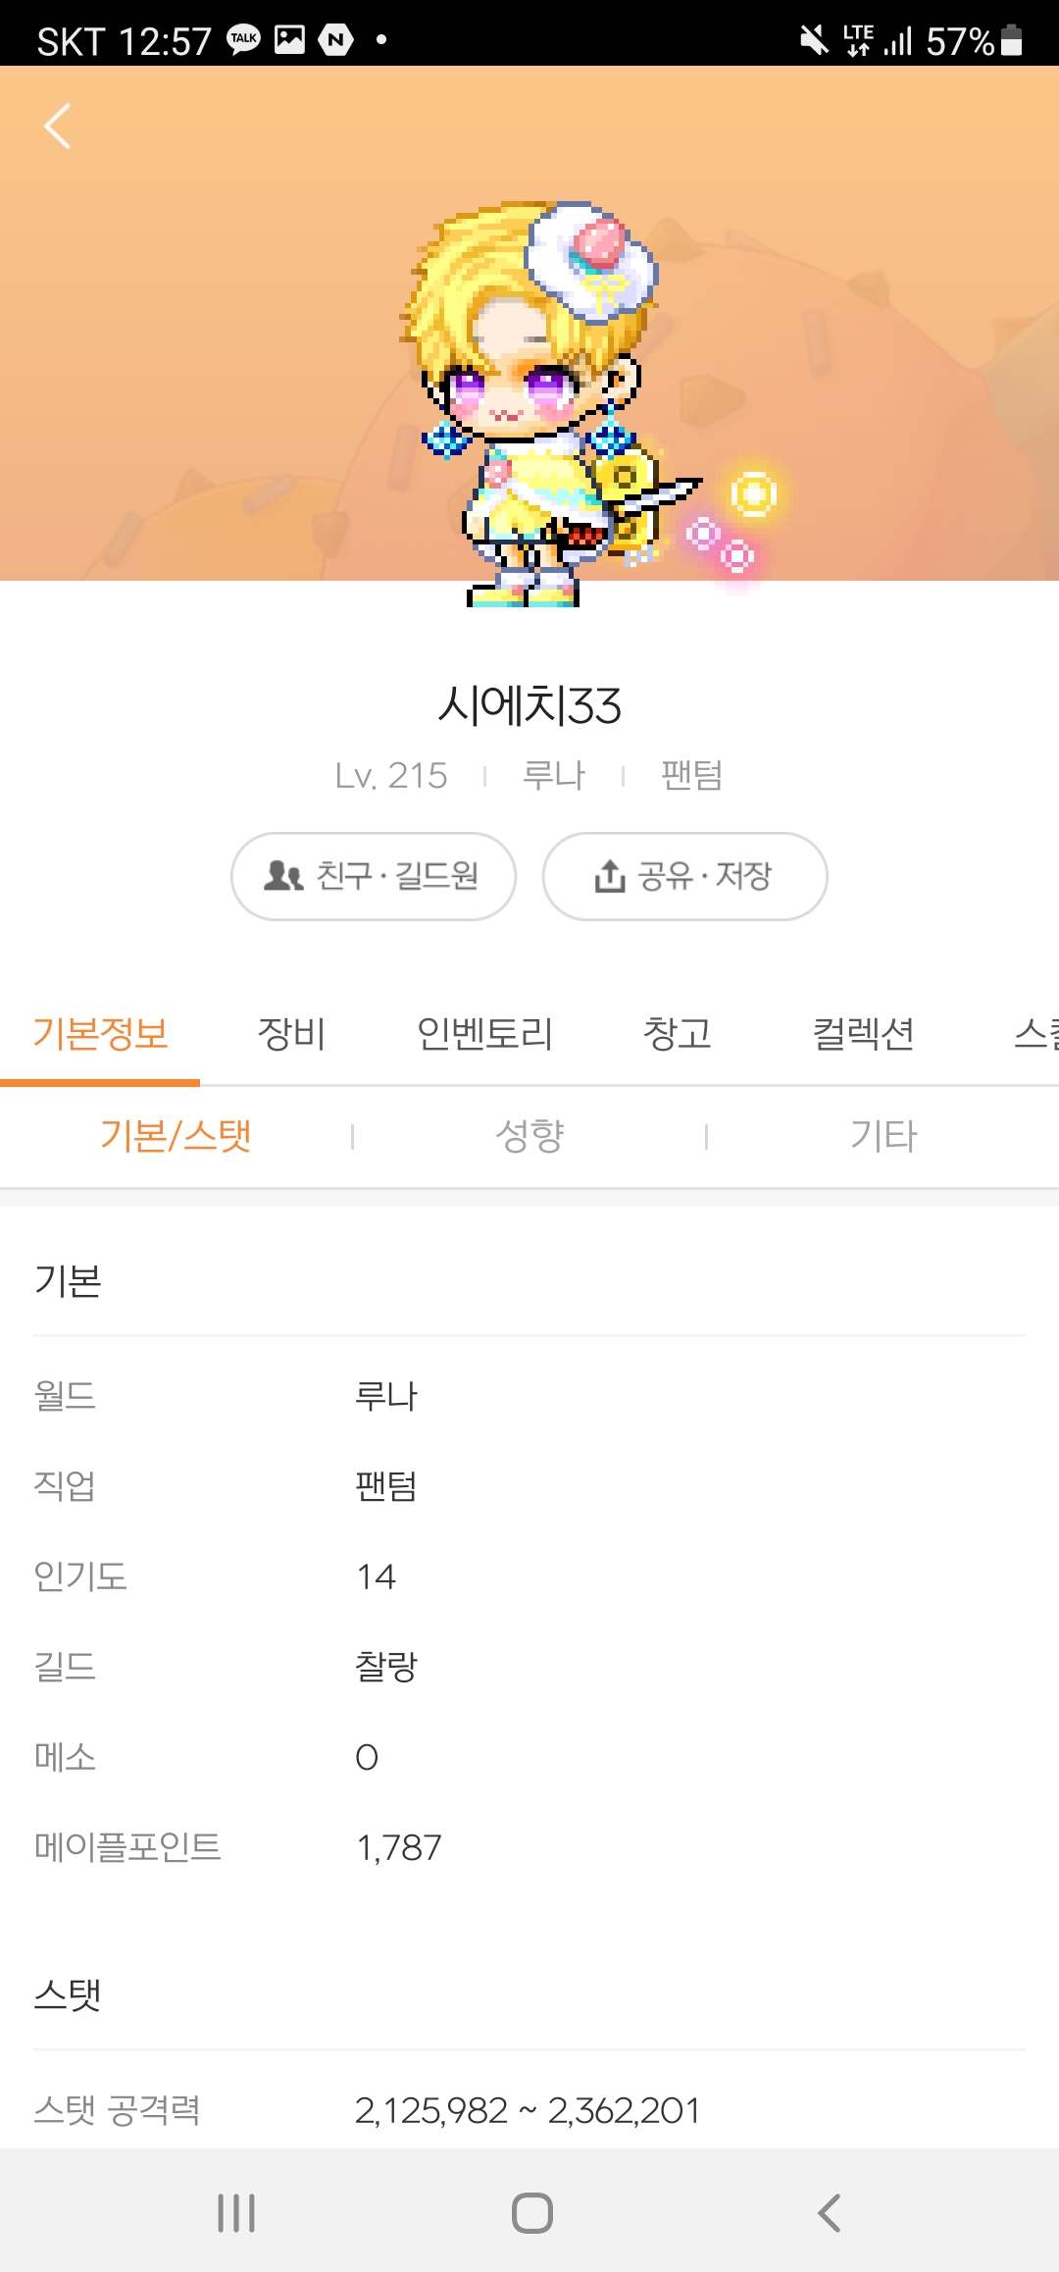
Task: Open the 인벤토리 tab
Action: pos(484,1034)
